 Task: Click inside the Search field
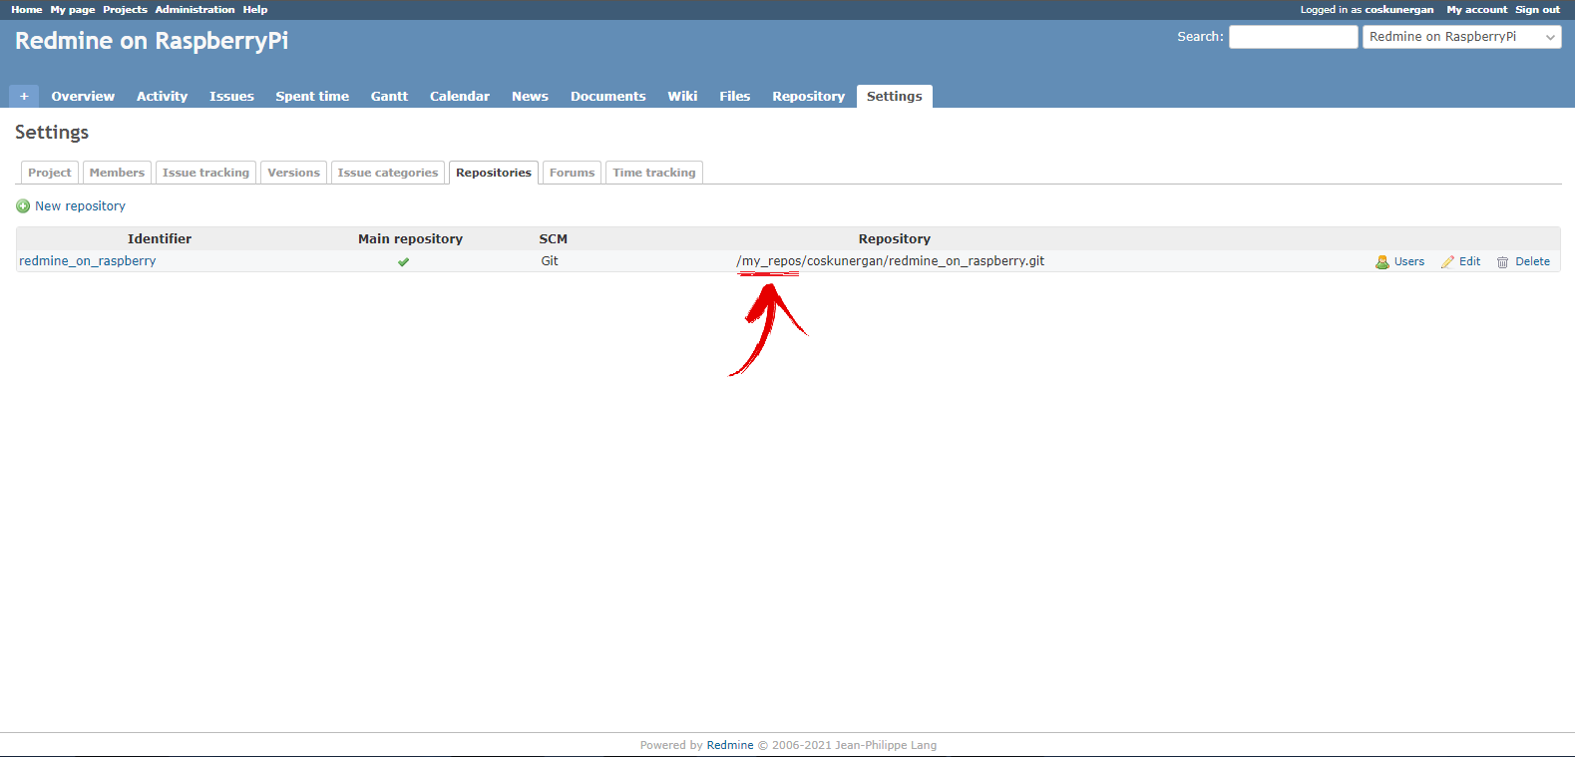tap(1293, 37)
